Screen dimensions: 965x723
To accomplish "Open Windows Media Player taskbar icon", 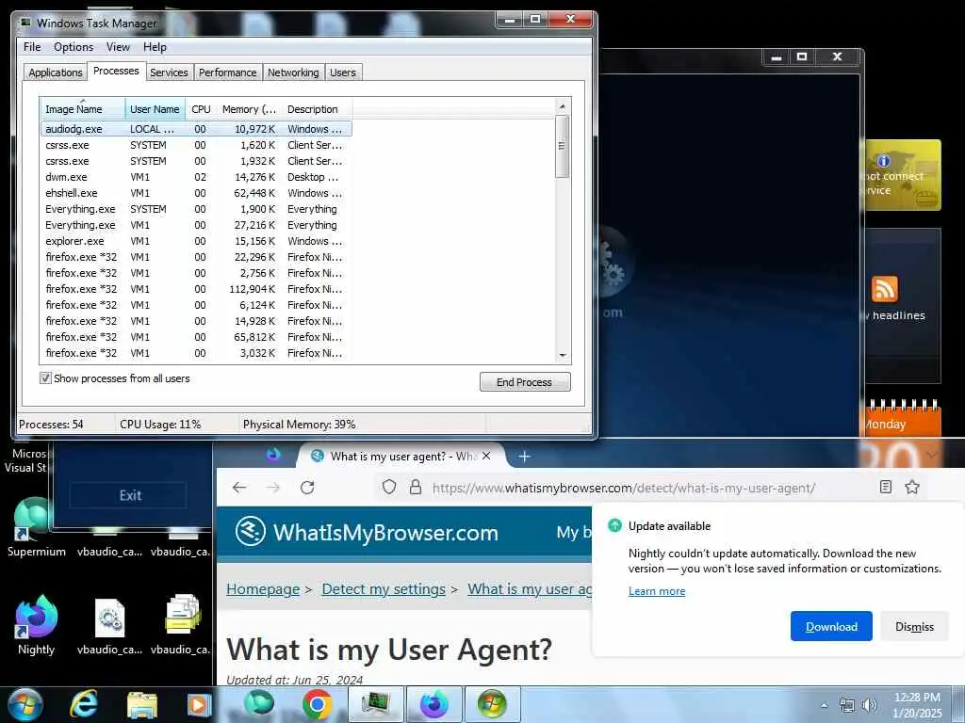I will pyautogui.click(x=199, y=705).
